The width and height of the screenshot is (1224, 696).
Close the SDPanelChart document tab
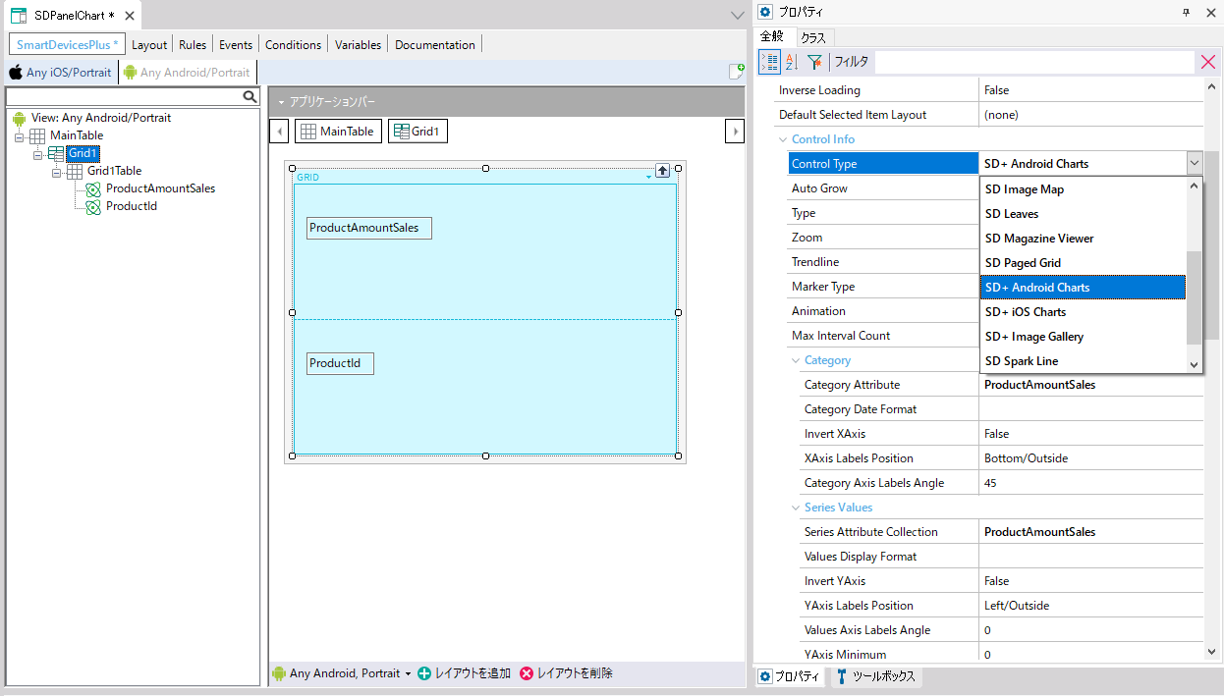pos(130,16)
